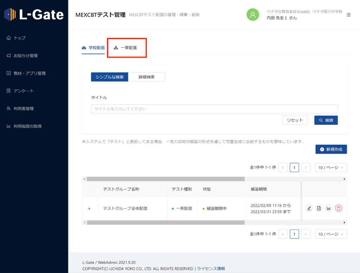The height and width of the screenshot is (273, 360).
Task: Click the bottom next page arrow
Action: [x=306, y=234]
